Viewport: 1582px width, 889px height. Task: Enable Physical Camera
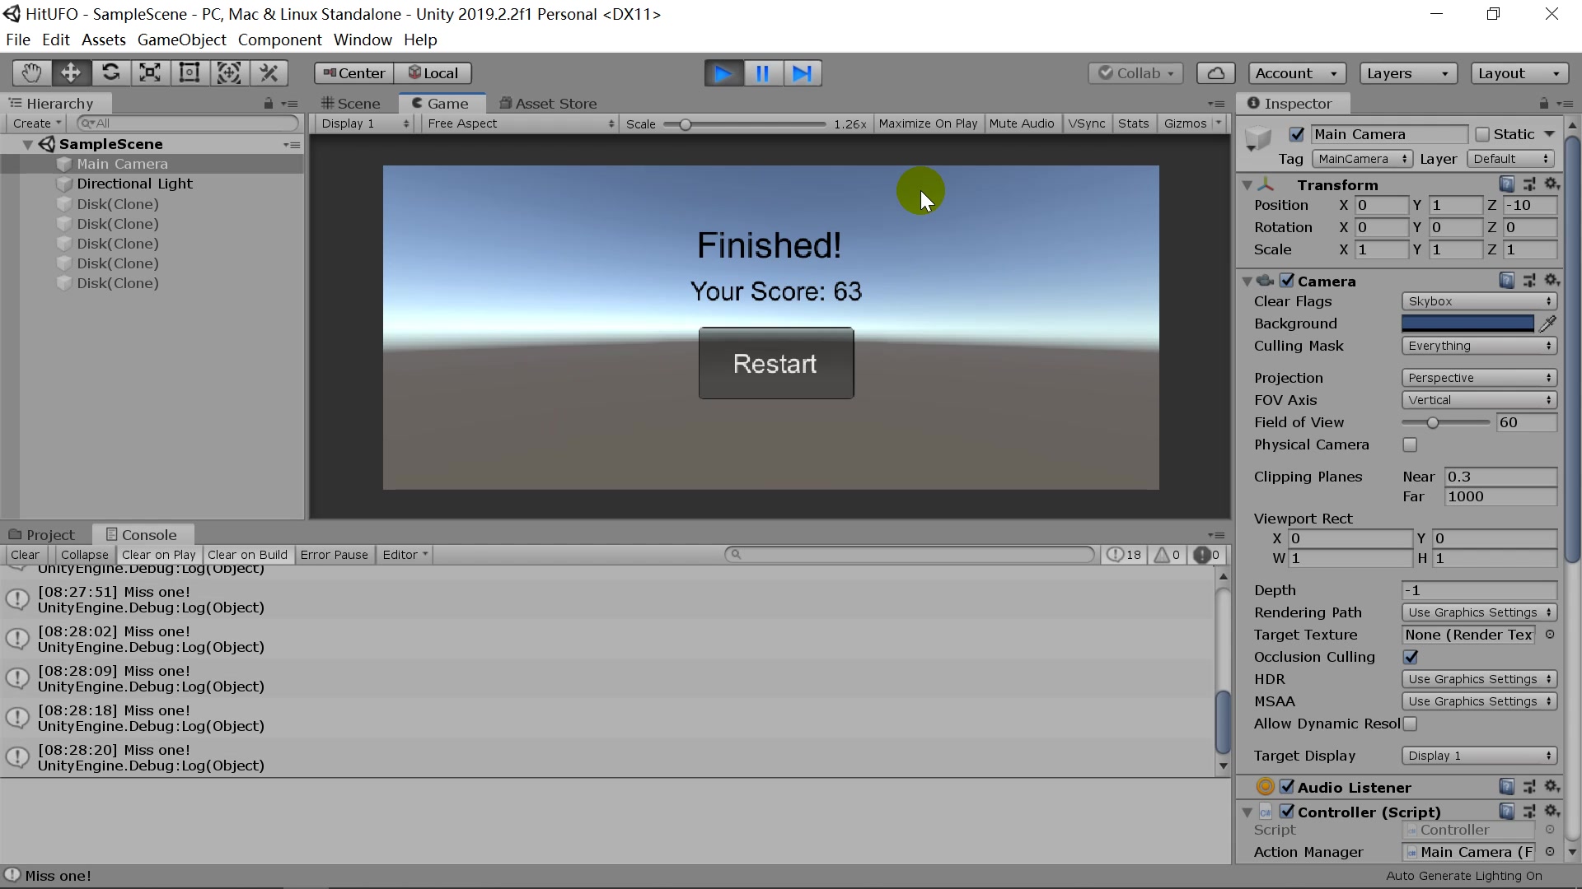1410,444
